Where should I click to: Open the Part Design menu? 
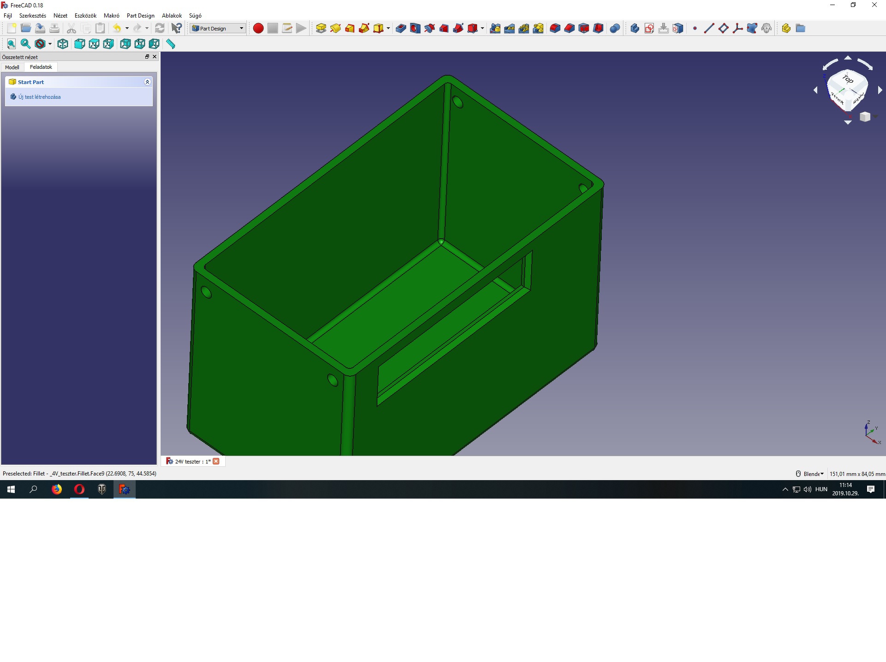(140, 16)
